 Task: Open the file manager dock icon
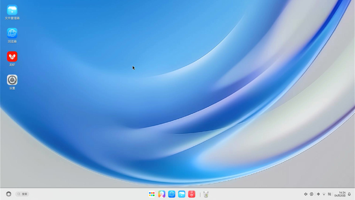pos(181,194)
